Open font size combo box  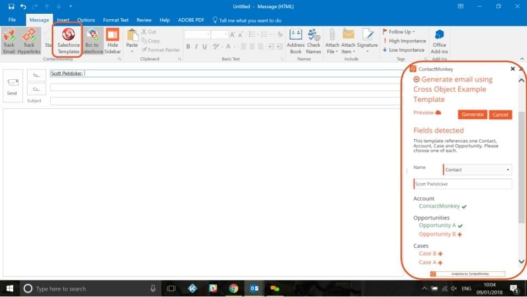219,34
